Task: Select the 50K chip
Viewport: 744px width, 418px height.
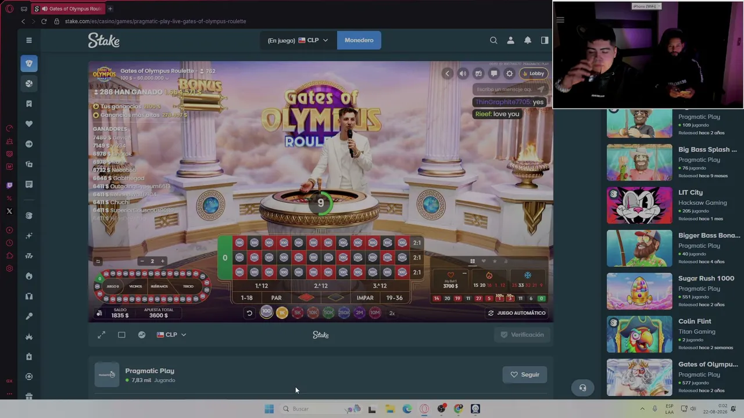Action: tap(328, 313)
